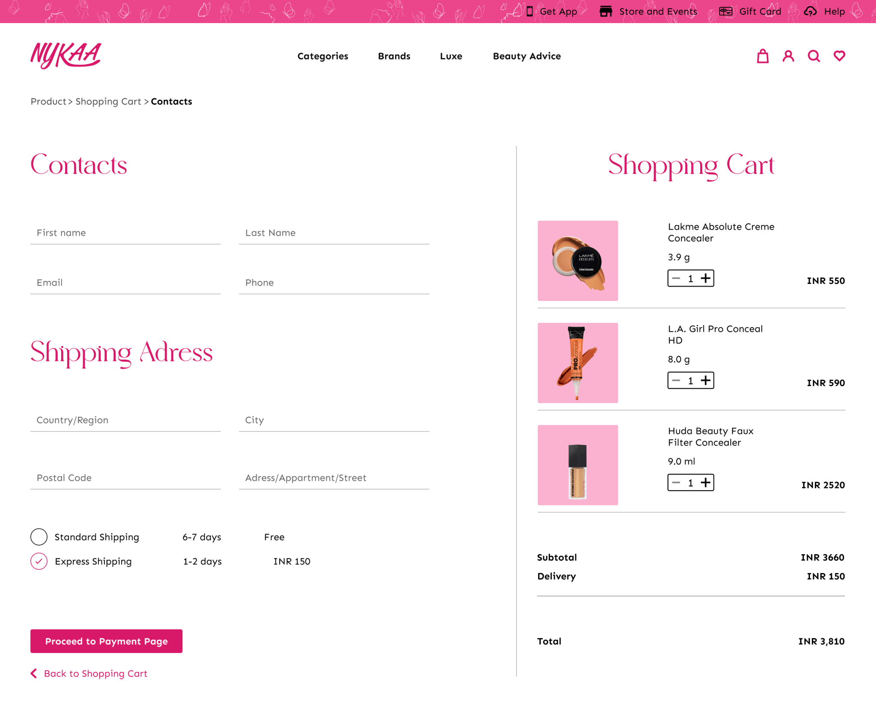The height and width of the screenshot is (712, 876).
Task: Focus the Last Name field
Action: tap(334, 233)
